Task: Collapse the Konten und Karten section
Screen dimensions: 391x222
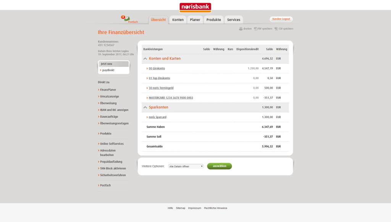Action: point(145,58)
